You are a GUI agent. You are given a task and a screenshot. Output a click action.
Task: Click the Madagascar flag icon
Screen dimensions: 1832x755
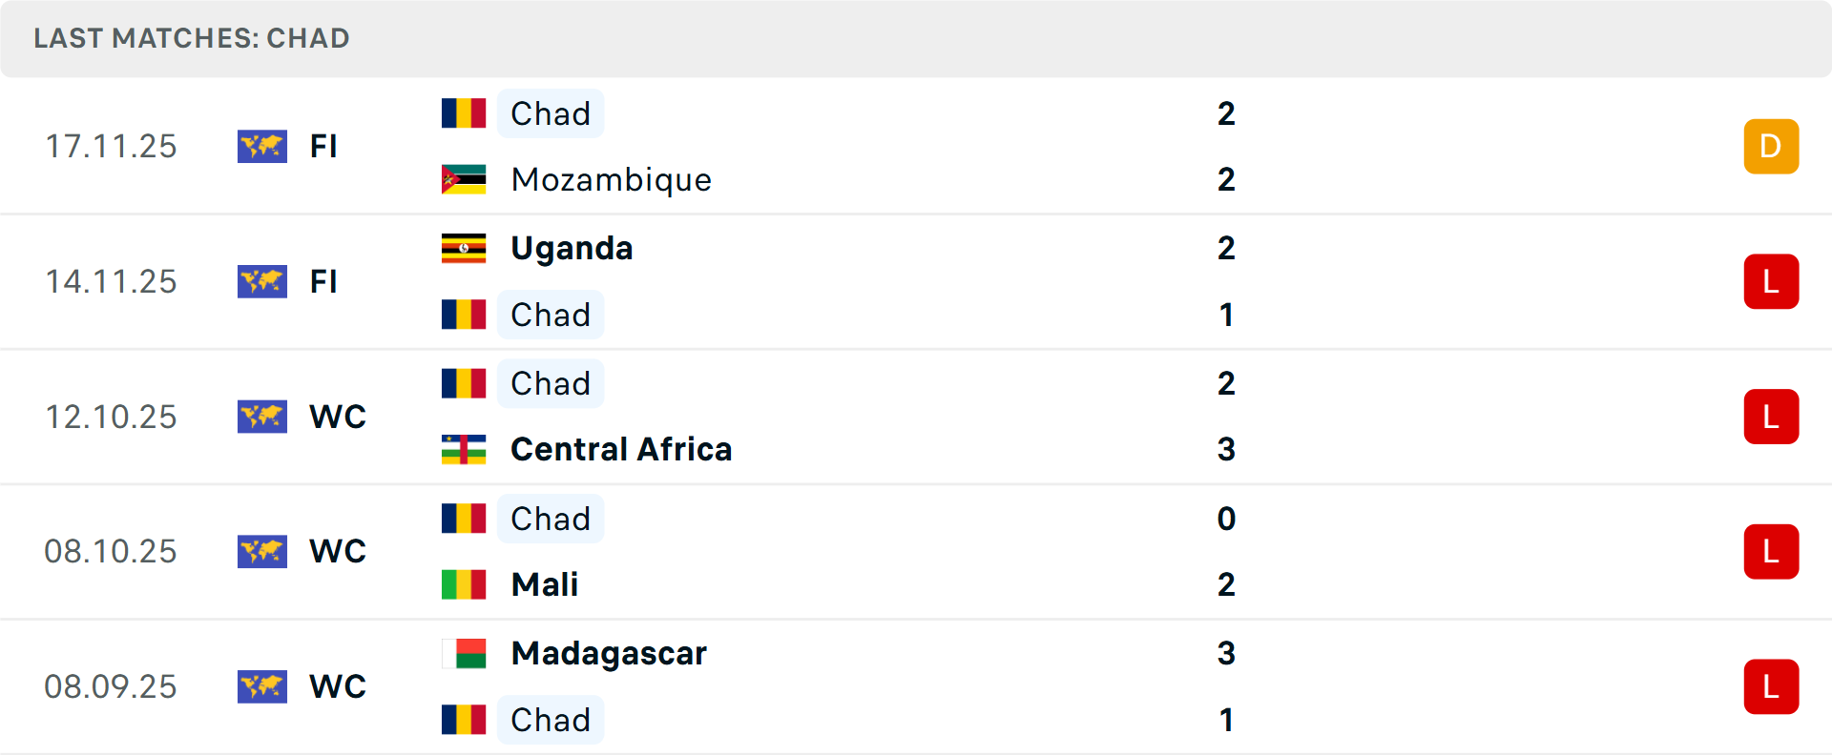click(x=464, y=653)
